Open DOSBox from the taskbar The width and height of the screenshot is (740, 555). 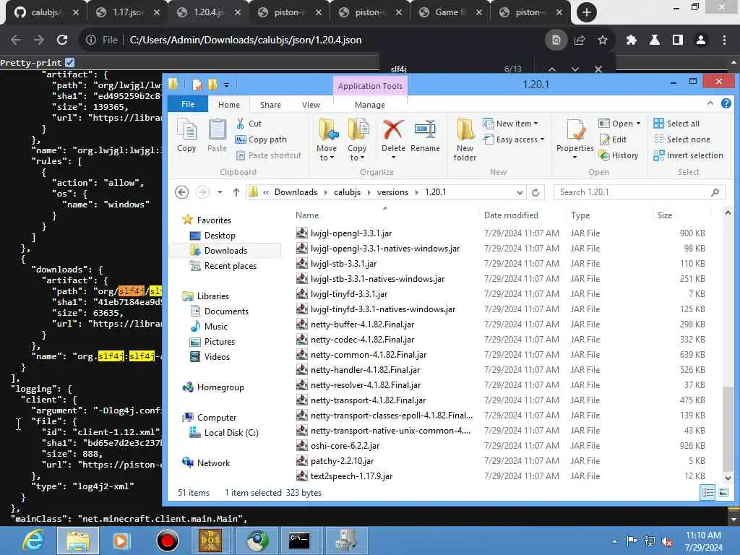[210, 541]
